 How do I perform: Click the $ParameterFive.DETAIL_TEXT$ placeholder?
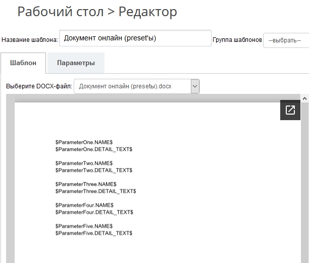coord(93,233)
